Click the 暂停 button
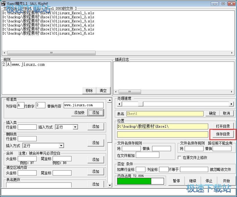Image resolution: width=237 pixels, height=197 pixels. [x=176, y=181]
